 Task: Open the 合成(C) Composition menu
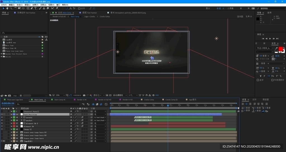(20, 5)
